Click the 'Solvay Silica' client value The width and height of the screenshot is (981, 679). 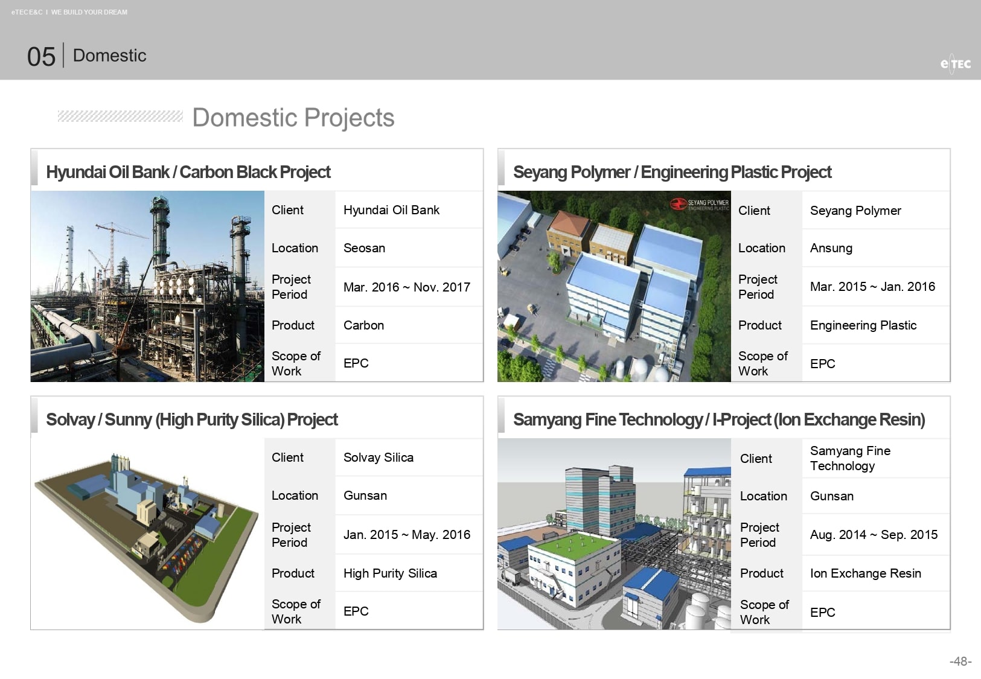click(x=379, y=457)
